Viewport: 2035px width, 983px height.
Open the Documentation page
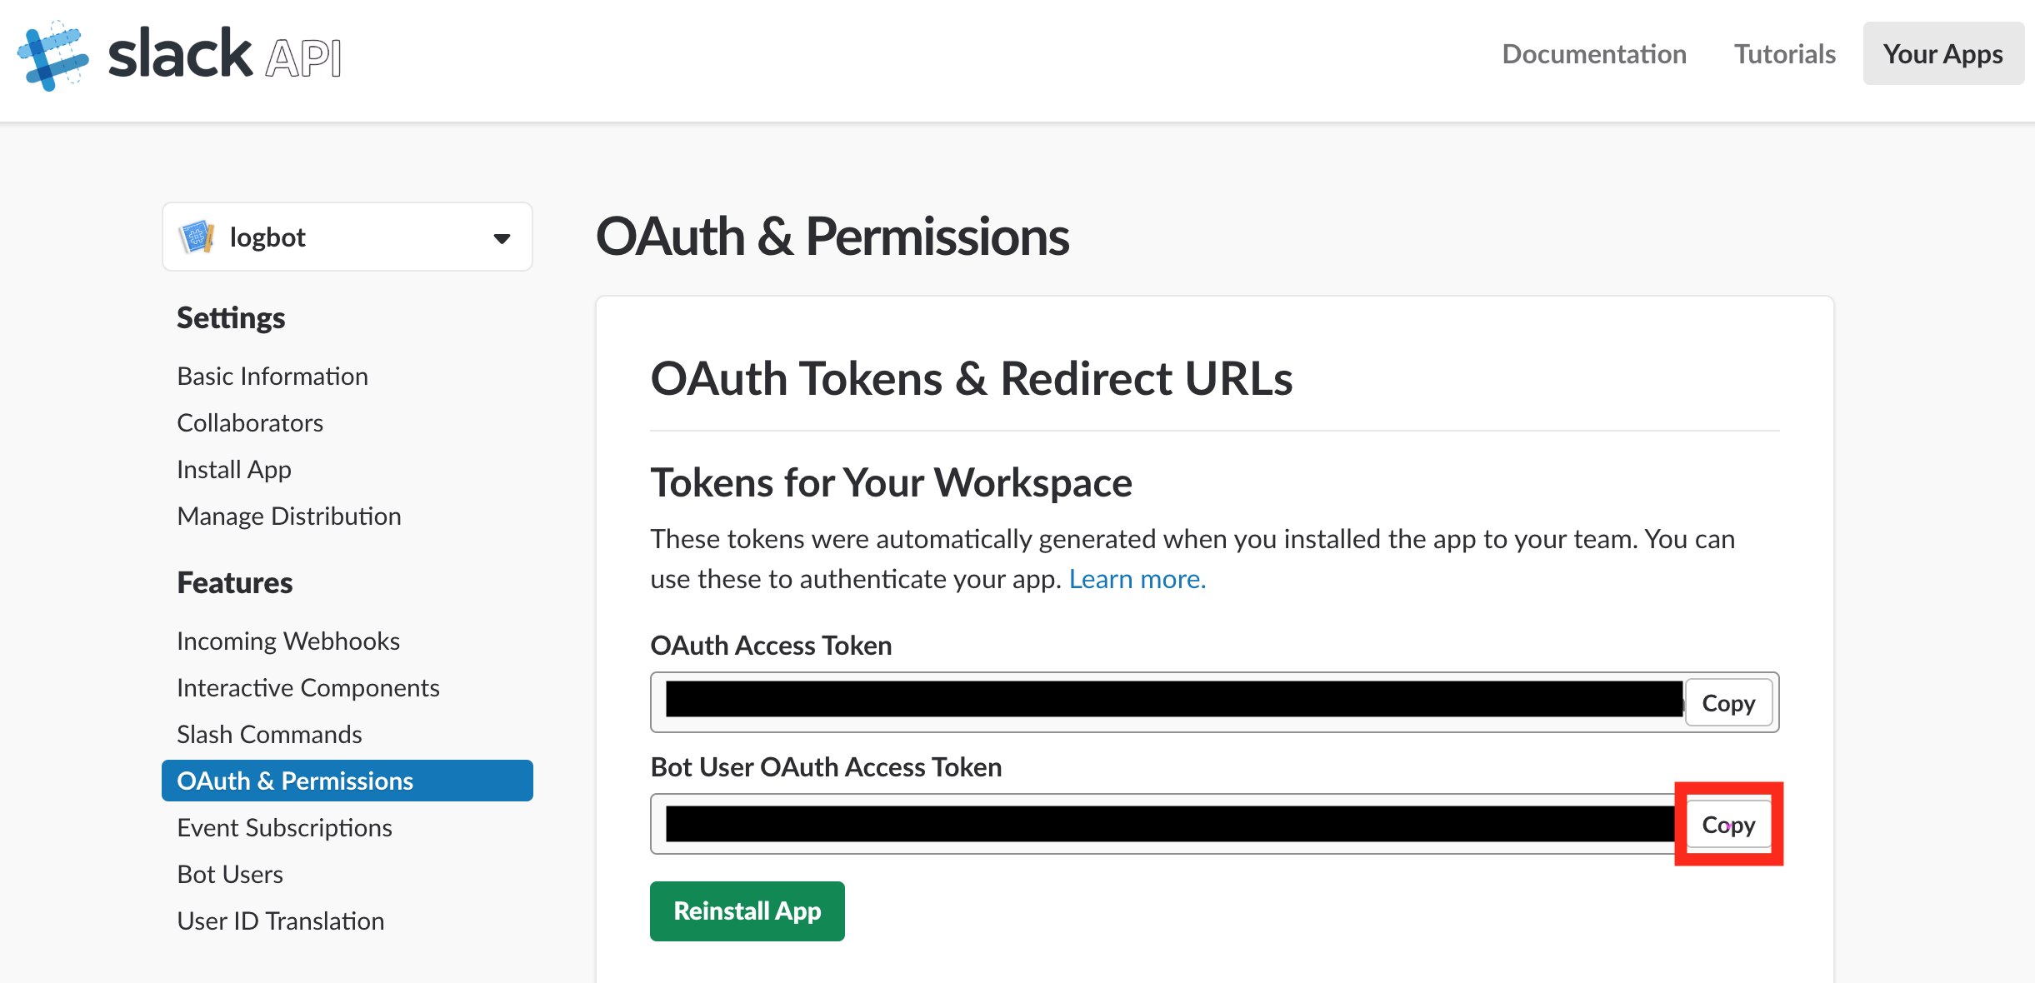coord(1593,54)
